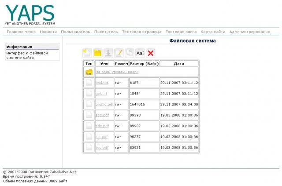282x186 pixels.
Task: Open the bsd.txt file link
Action: click(x=102, y=83)
